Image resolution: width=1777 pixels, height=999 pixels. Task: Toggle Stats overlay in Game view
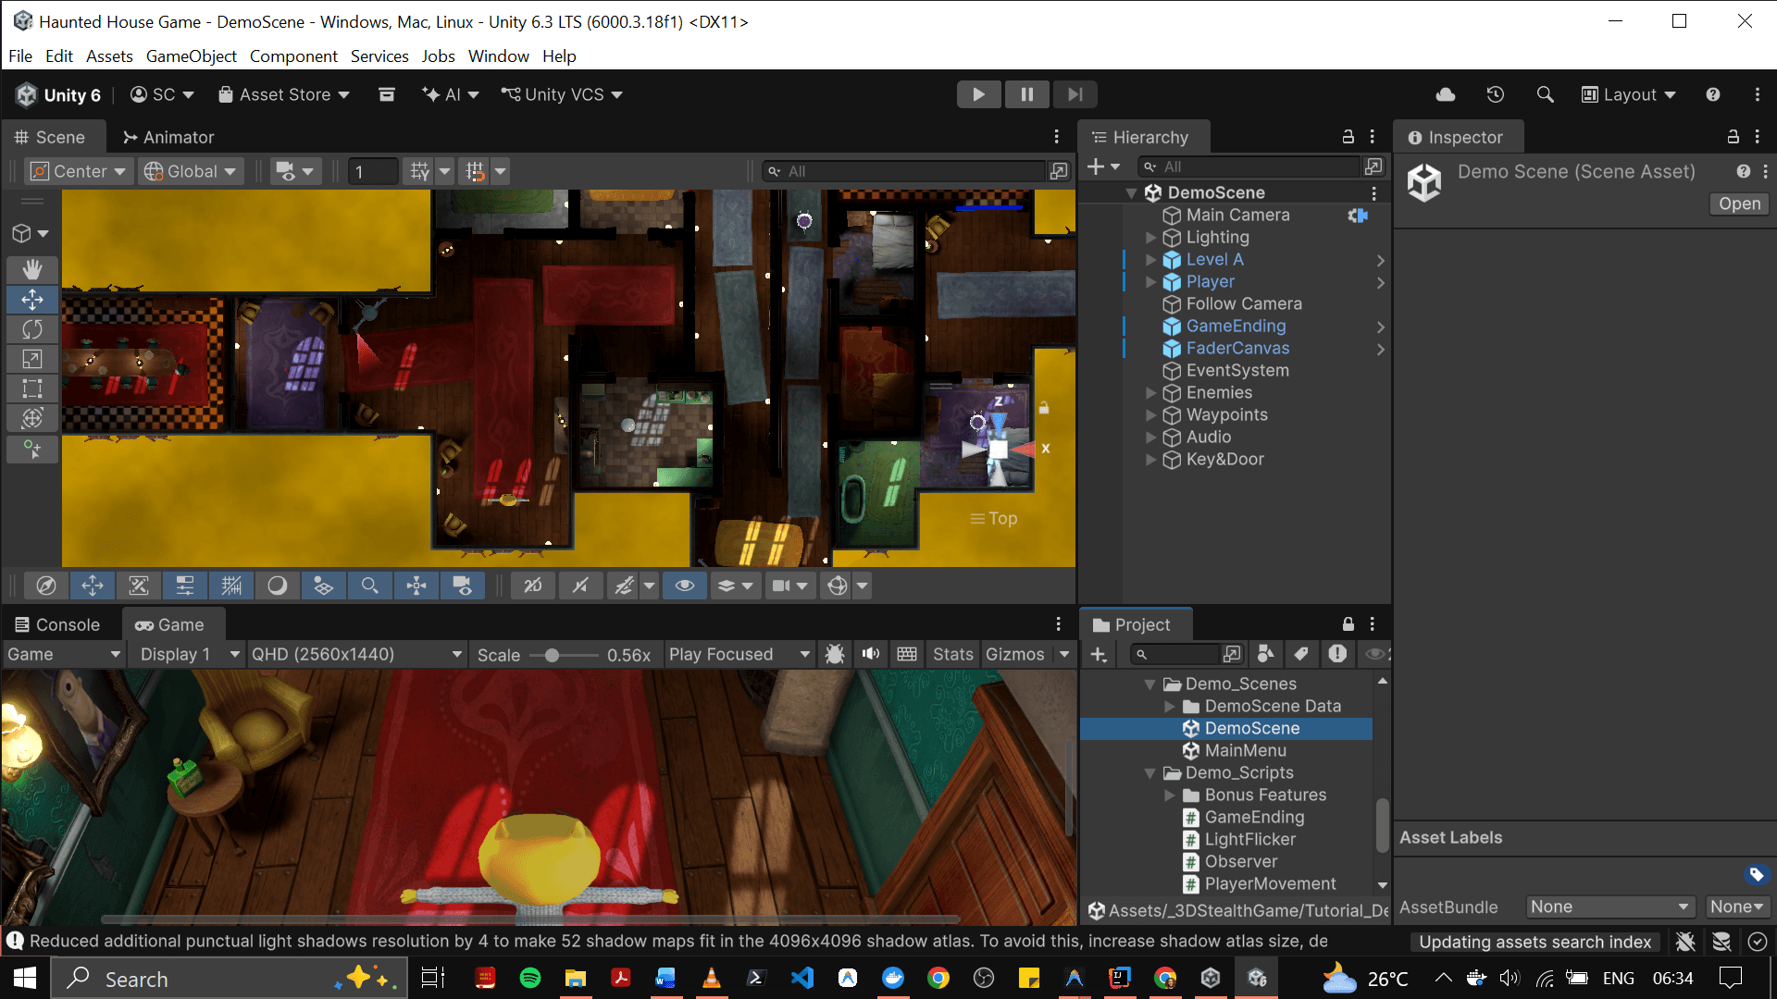[953, 654]
